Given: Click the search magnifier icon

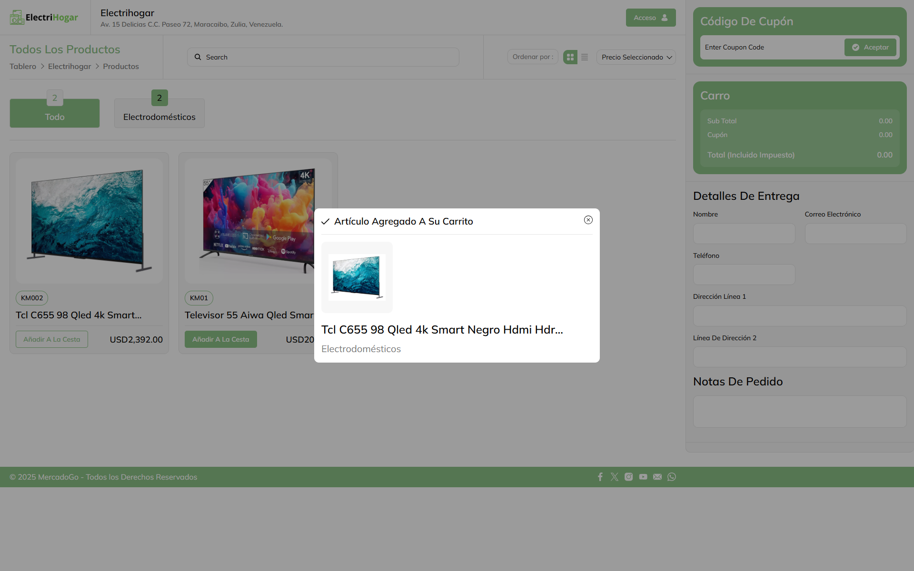Looking at the screenshot, I should tap(198, 57).
